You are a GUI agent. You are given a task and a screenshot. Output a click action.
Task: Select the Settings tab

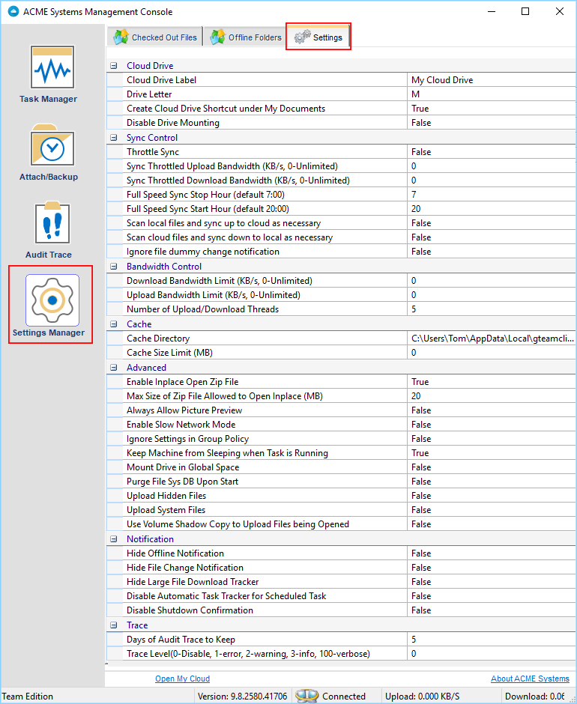318,37
